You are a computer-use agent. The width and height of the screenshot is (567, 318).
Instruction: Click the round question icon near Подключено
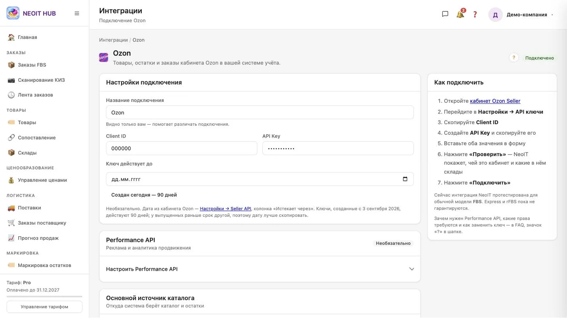click(514, 58)
